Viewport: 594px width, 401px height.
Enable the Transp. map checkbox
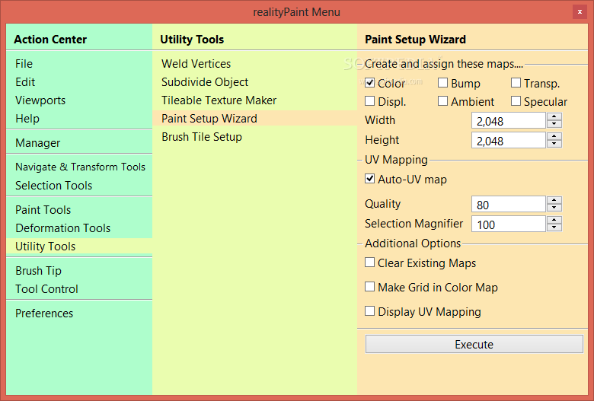pos(516,82)
